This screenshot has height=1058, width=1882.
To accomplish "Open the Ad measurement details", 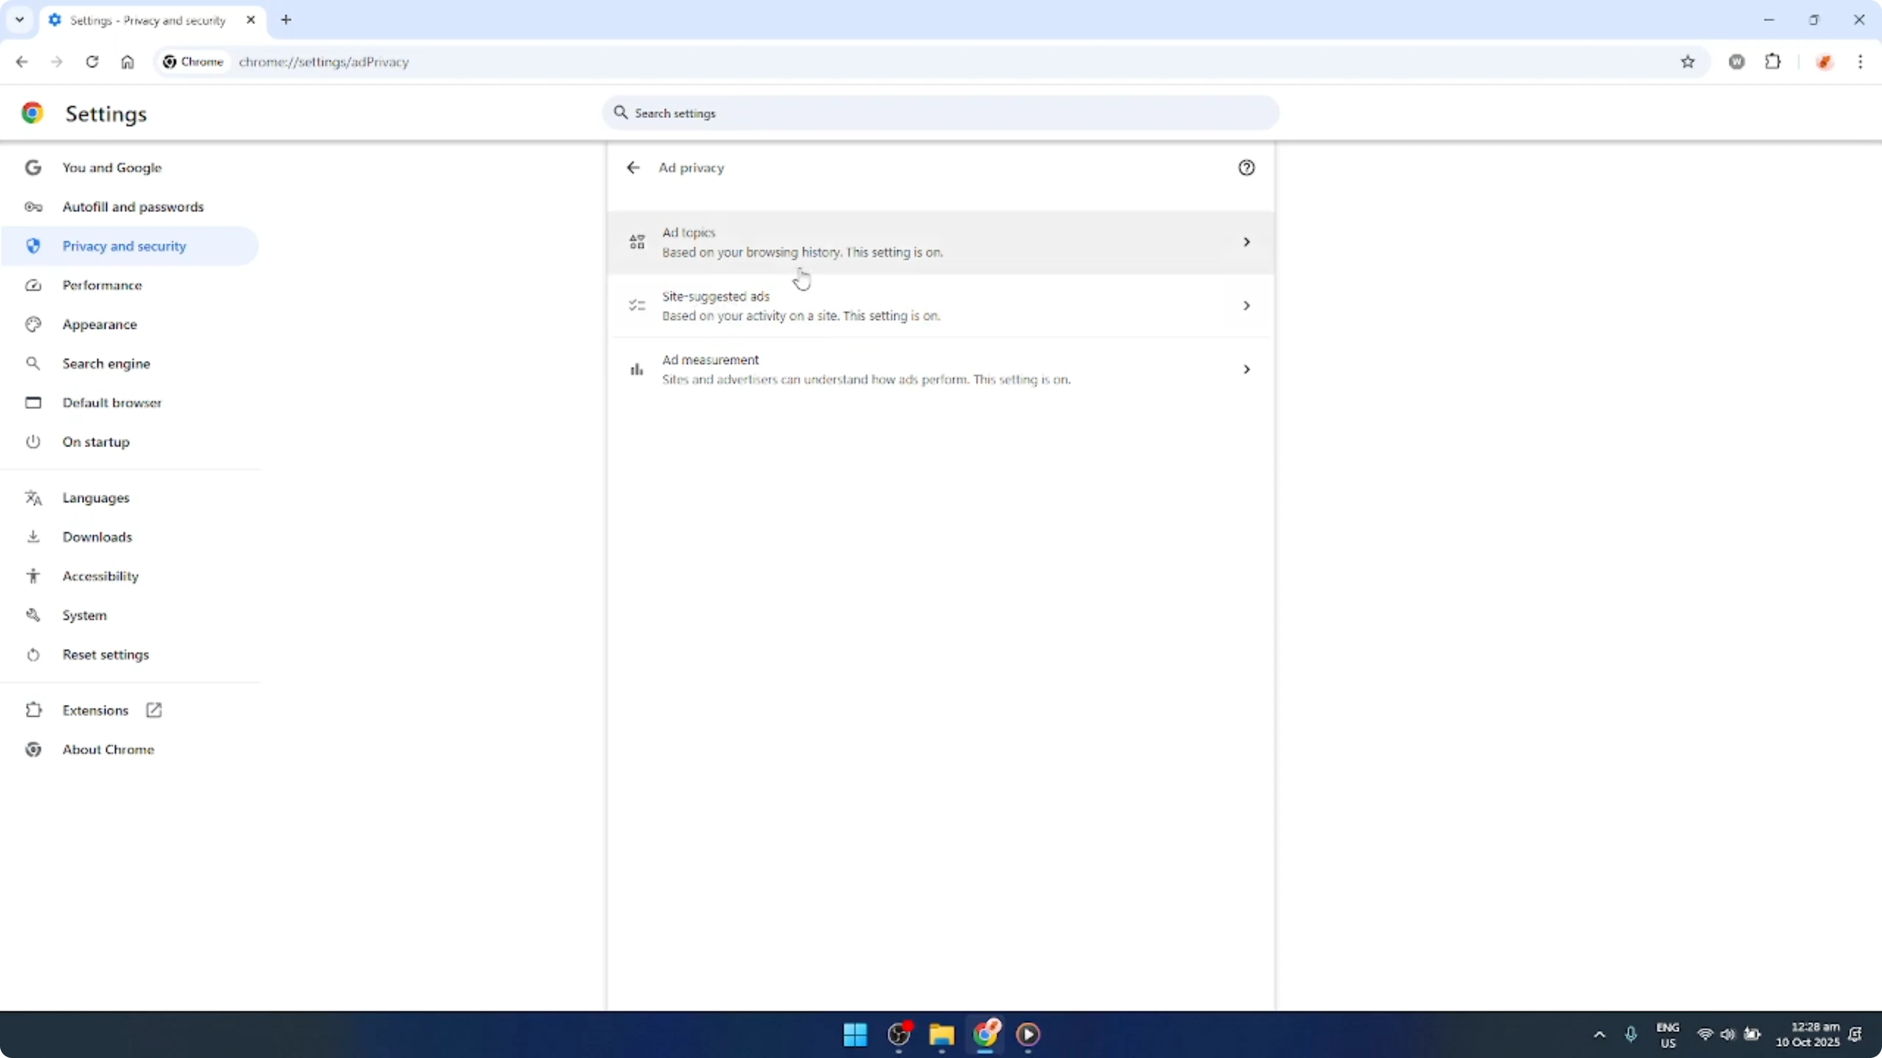I will coord(939,369).
